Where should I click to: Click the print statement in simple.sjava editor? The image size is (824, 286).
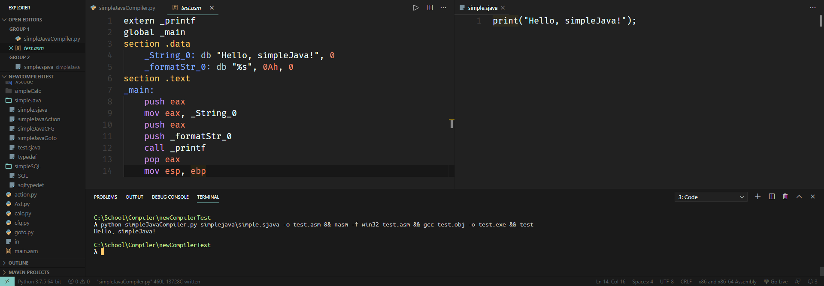click(x=564, y=21)
